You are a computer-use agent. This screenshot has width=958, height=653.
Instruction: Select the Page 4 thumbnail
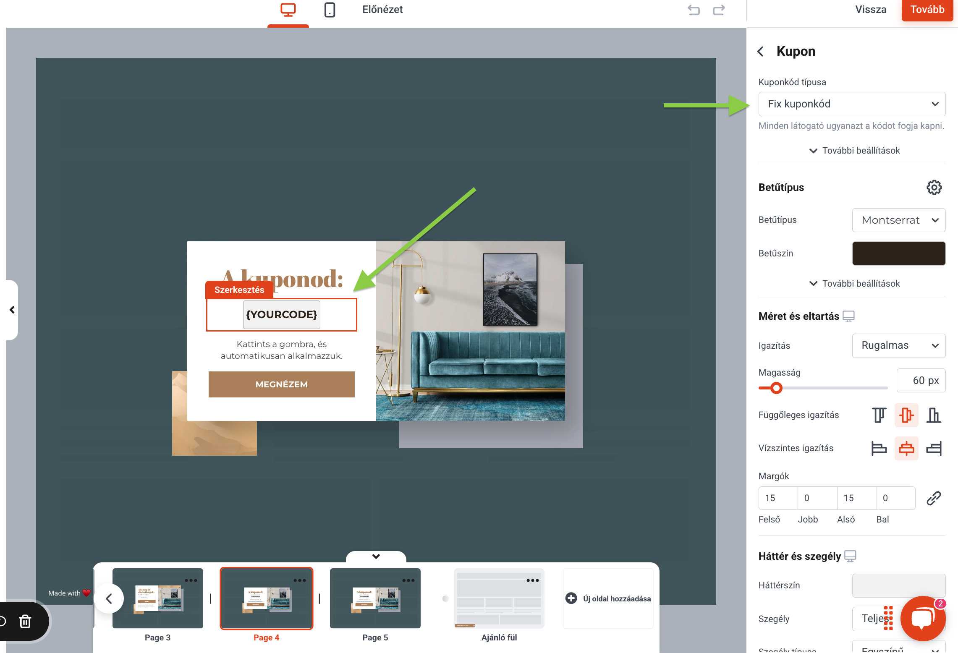pos(267,598)
